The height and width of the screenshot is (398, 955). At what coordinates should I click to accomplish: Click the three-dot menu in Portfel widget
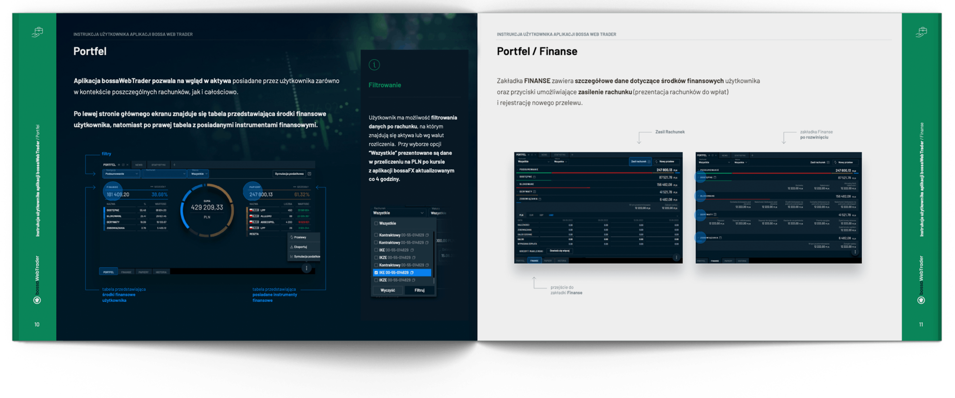coord(306,268)
